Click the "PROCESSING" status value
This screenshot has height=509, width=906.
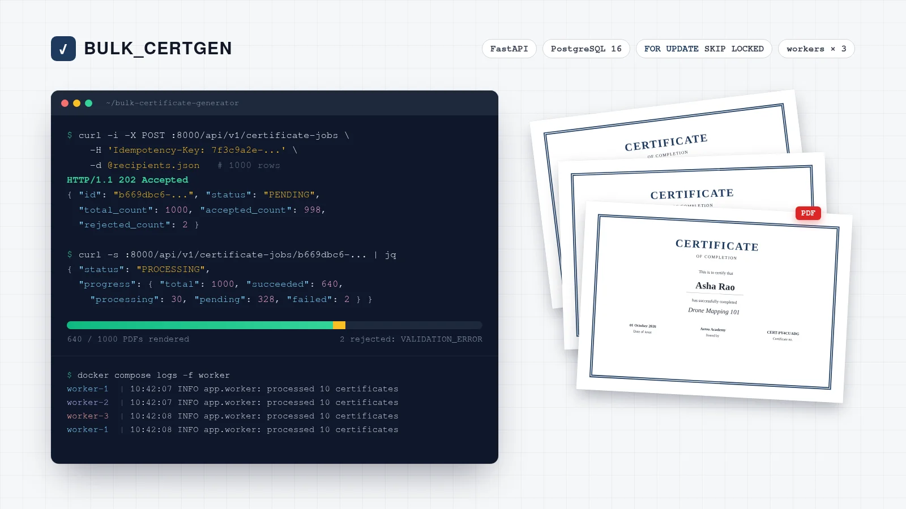point(171,269)
